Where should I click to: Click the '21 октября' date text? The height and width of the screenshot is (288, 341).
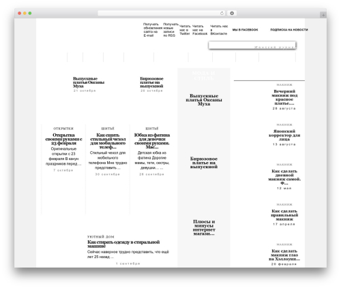(x=85, y=91)
